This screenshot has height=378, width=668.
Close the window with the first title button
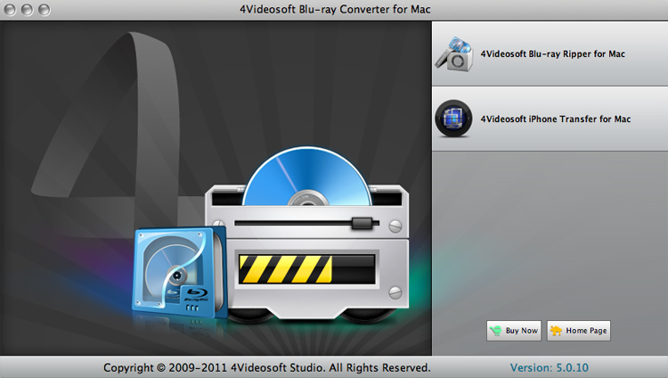coord(10,10)
